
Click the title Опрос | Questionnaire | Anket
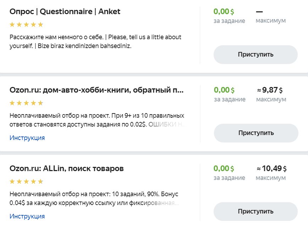(x=65, y=12)
